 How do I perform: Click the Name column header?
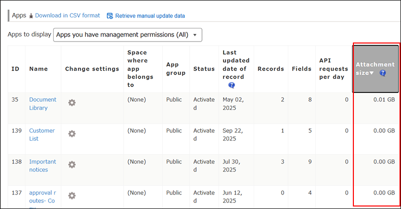(38, 69)
